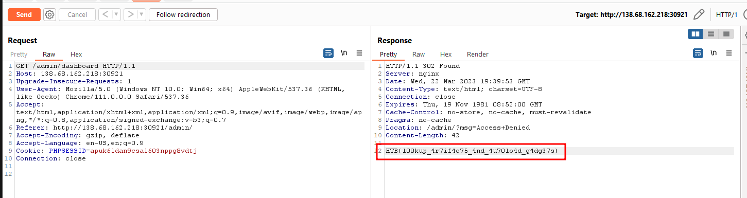Open the Response panel hamburger menu
This screenshot has width=747, height=198.
click(x=728, y=53)
